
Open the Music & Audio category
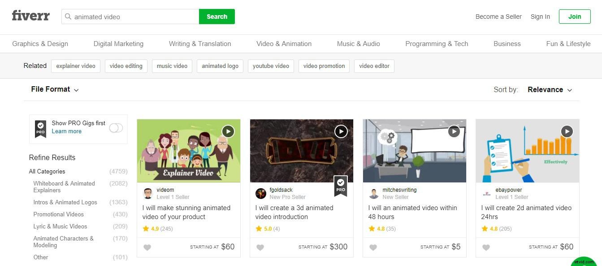(358, 43)
